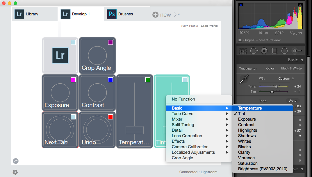Switch to the Develop 1 tab
312x177 pixels.
point(81,14)
